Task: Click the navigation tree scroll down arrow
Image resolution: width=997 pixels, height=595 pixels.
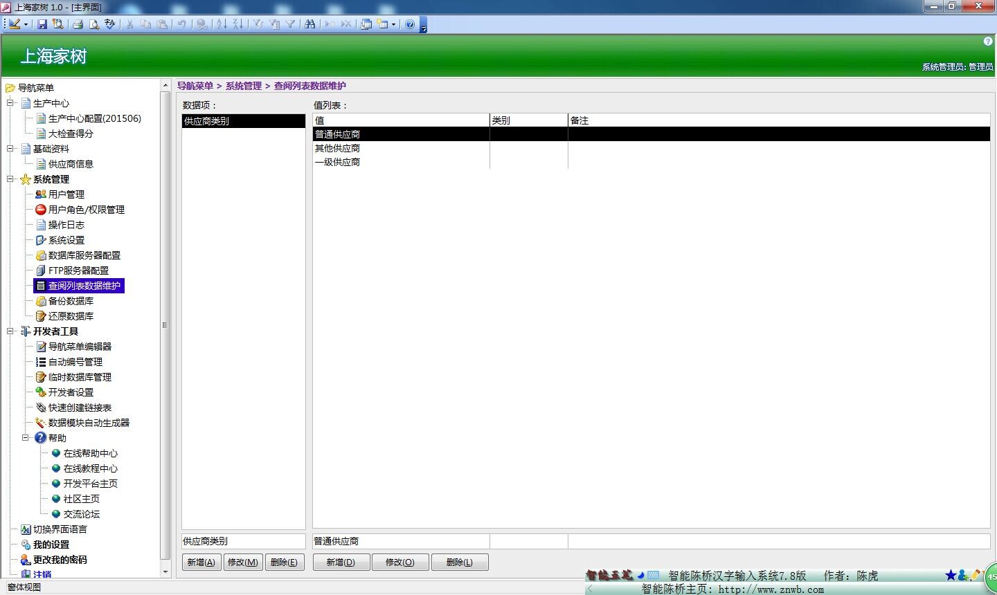Action: tap(165, 572)
